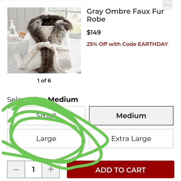
Task: Click the word Robe in the title
Action: (96, 19)
